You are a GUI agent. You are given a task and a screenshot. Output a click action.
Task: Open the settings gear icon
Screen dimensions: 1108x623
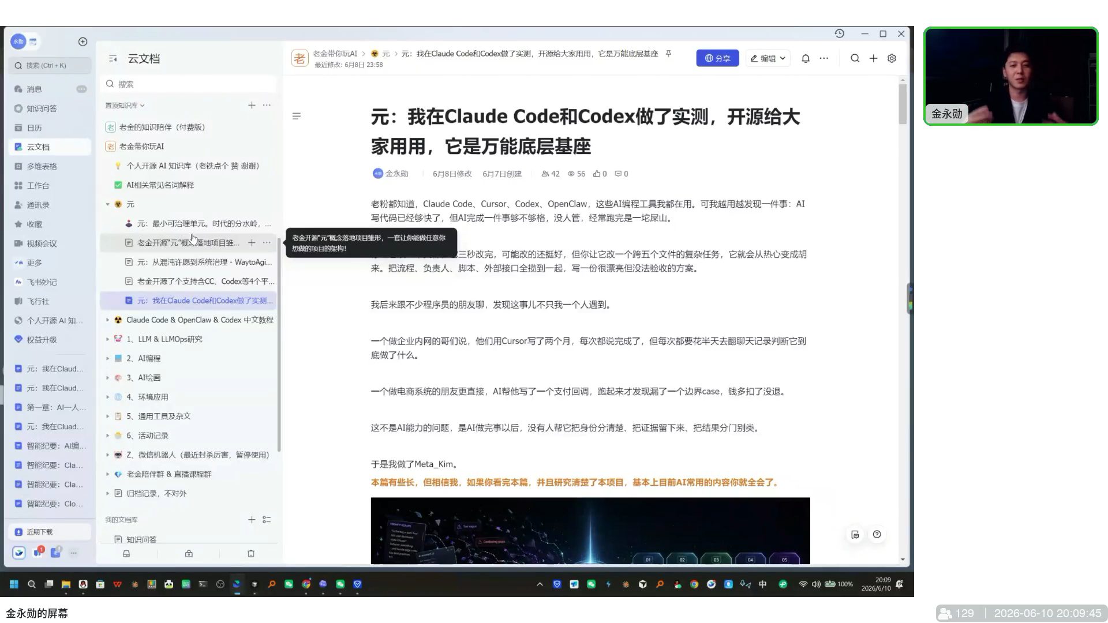click(x=892, y=58)
